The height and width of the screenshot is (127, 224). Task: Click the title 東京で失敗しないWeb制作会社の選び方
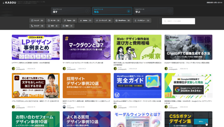pyautogui.click(x=138, y=64)
